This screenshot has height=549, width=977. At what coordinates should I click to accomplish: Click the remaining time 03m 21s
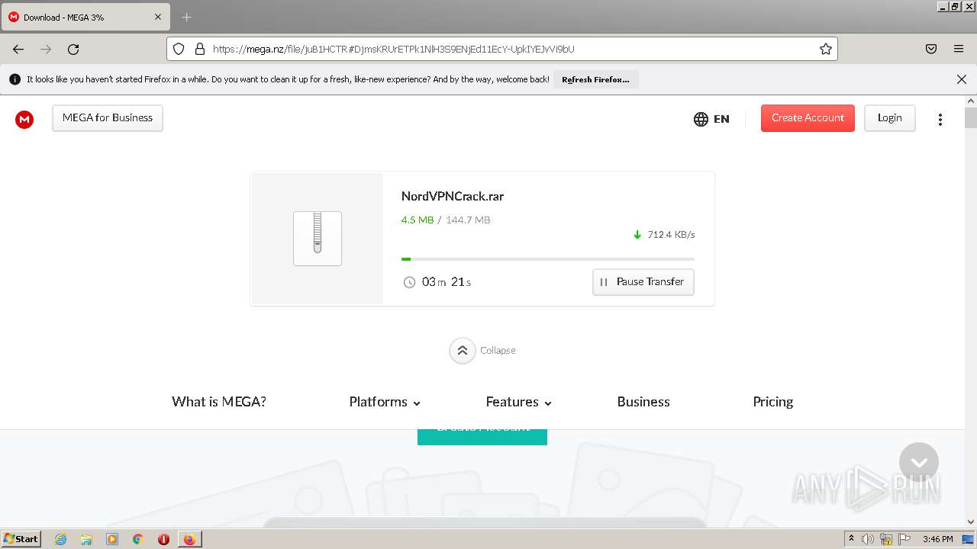(x=447, y=282)
